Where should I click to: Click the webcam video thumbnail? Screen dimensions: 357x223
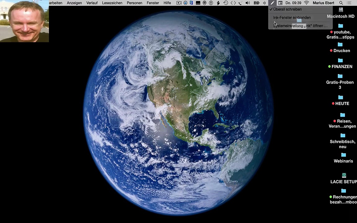coord(24,21)
